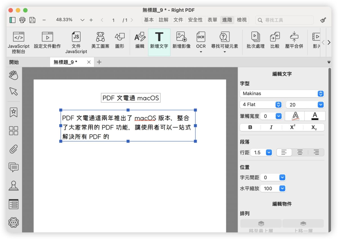Zoom in with the plus button
338x239 pixels.
pyautogui.click(x=91, y=20)
